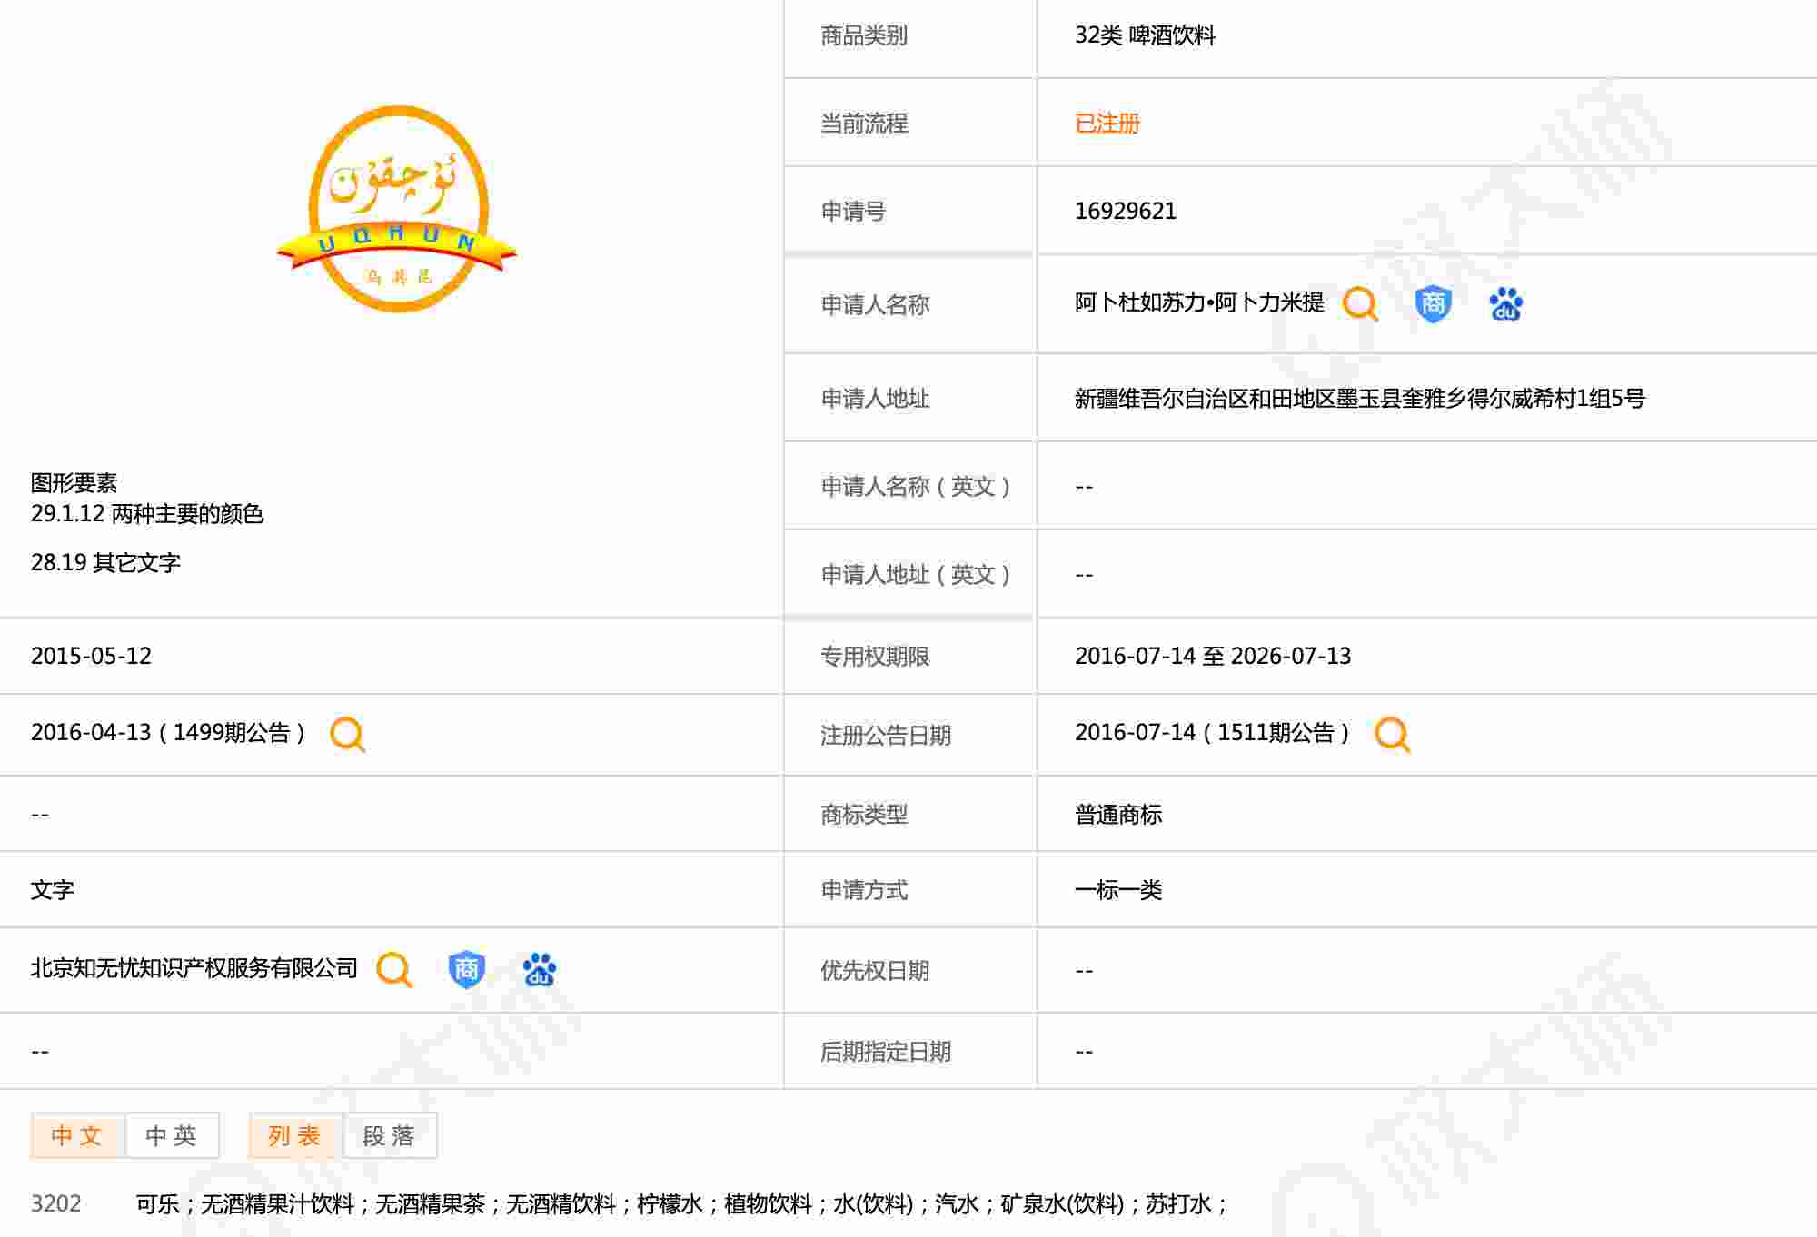
Task: Click search icon next to 1499期公告
Action: tap(347, 734)
